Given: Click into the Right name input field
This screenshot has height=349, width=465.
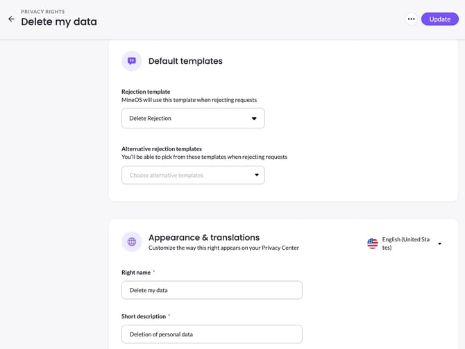Looking at the screenshot, I should coord(212,290).
